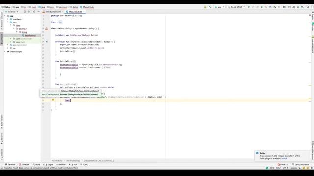The height and width of the screenshot is (176, 314).
Task: Select the second parameter-info overload in popup
Action: click(x=70, y=94)
